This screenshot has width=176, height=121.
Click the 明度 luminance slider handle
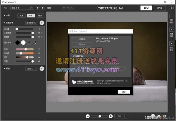pyautogui.click(x=27, y=57)
